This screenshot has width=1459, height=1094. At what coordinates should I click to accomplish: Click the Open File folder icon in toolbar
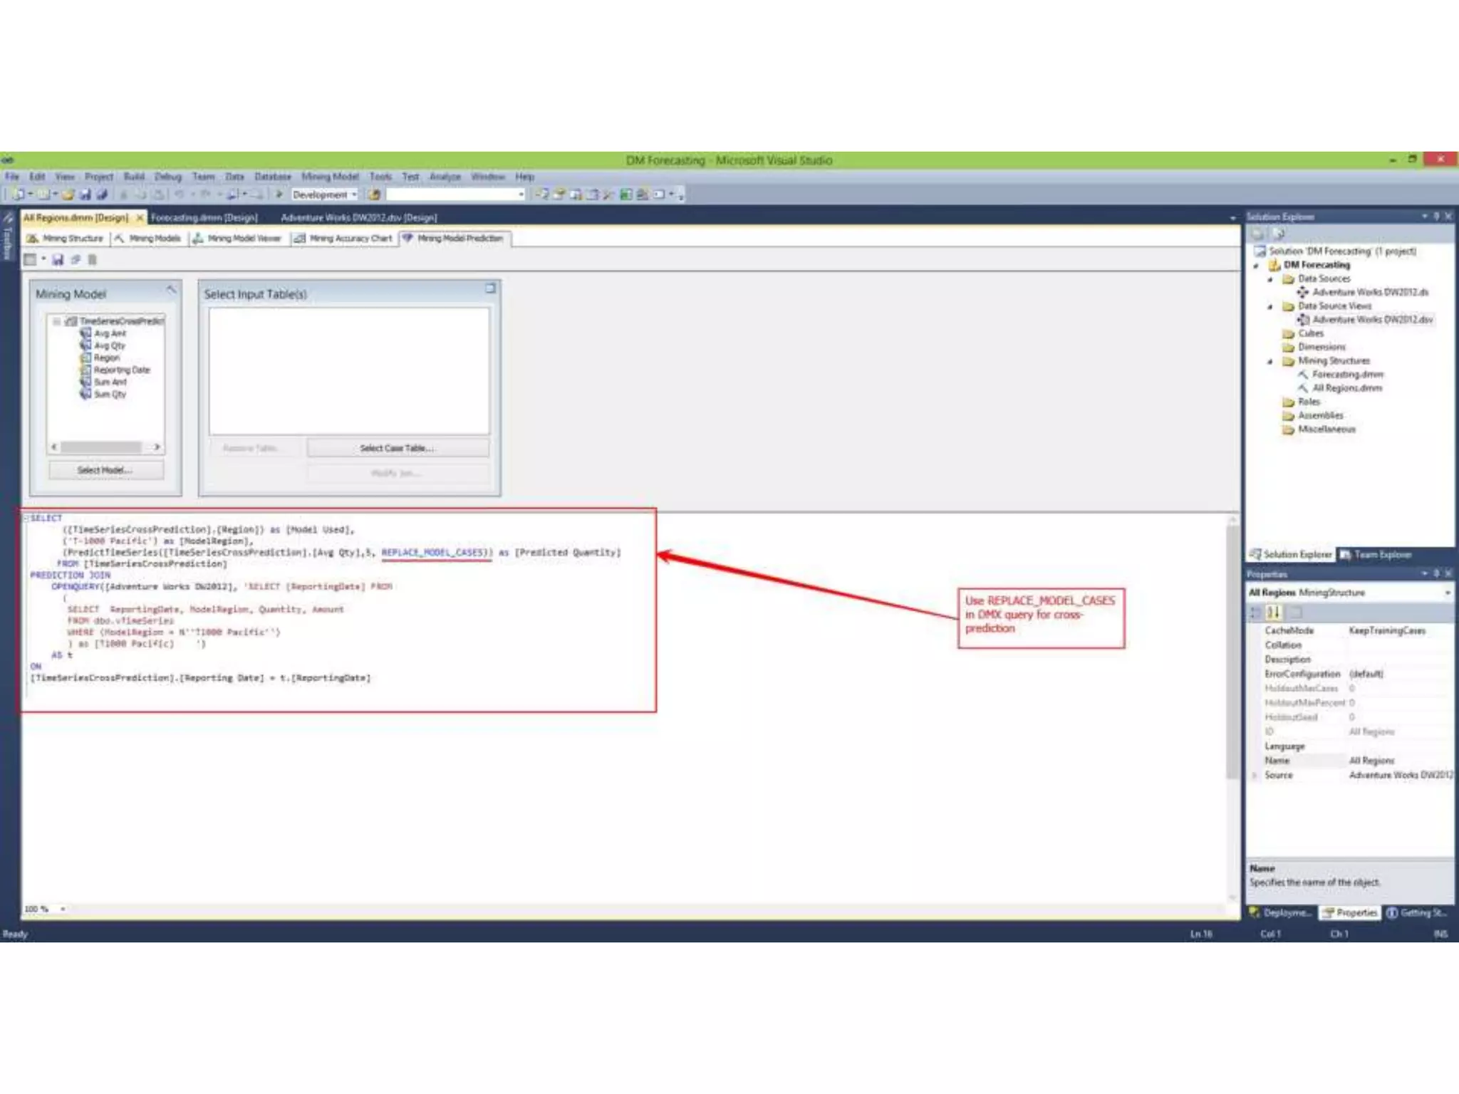68,194
